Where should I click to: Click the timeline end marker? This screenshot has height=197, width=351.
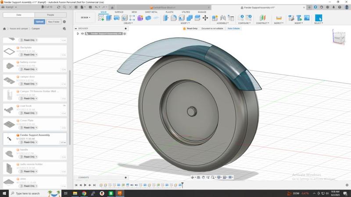click(x=183, y=185)
